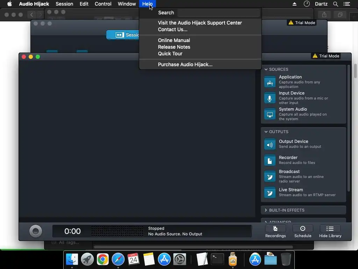Click Trial Mode badge in the back window

pyautogui.click(x=302, y=23)
